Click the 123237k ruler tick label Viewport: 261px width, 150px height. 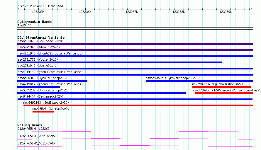[x=132, y=12]
